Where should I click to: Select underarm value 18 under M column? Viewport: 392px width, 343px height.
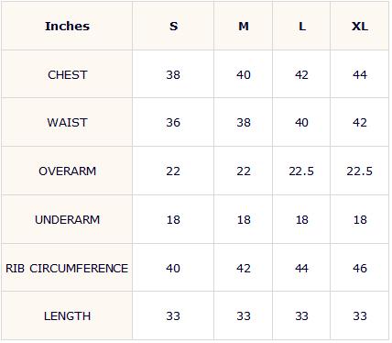244,220
